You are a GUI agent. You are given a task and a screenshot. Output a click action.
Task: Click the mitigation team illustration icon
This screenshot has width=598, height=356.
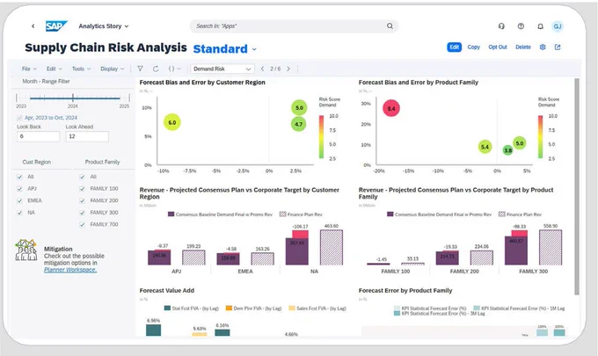click(26, 250)
